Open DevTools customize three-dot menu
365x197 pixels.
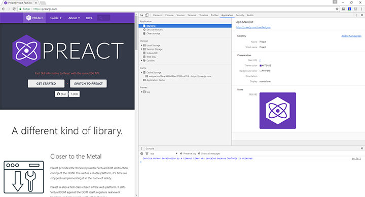[356, 15]
